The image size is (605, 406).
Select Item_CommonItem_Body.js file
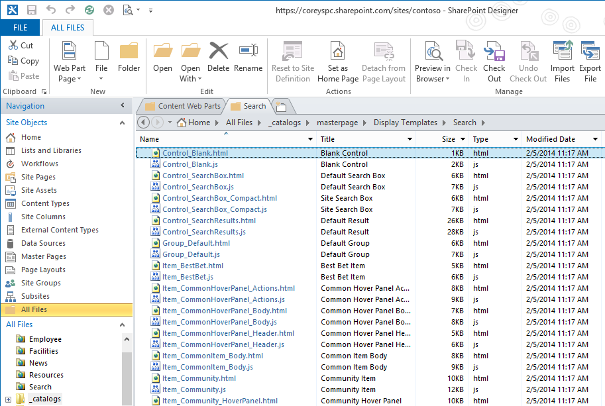207,367
